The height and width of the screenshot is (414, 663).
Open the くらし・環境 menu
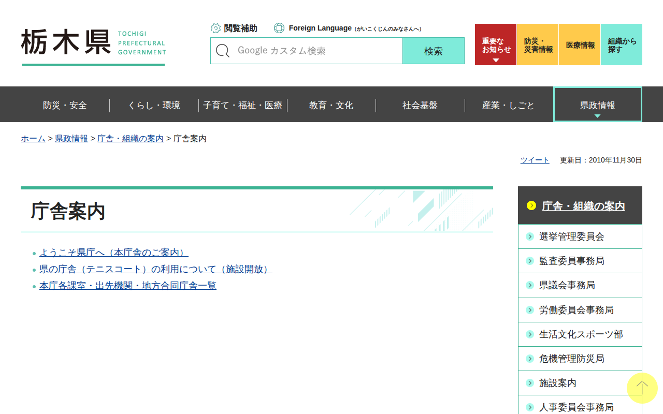pyautogui.click(x=154, y=105)
